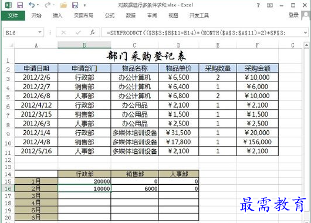The height and width of the screenshot is (223, 311).
Task: Click the Name Box showing B16
Action: [x=20, y=32]
